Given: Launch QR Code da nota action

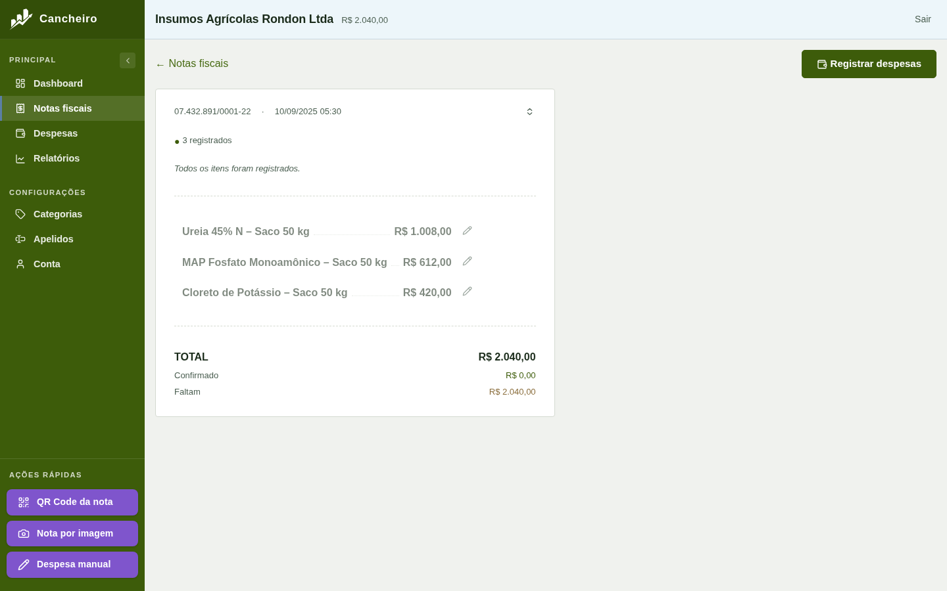Looking at the screenshot, I should pos(72,502).
